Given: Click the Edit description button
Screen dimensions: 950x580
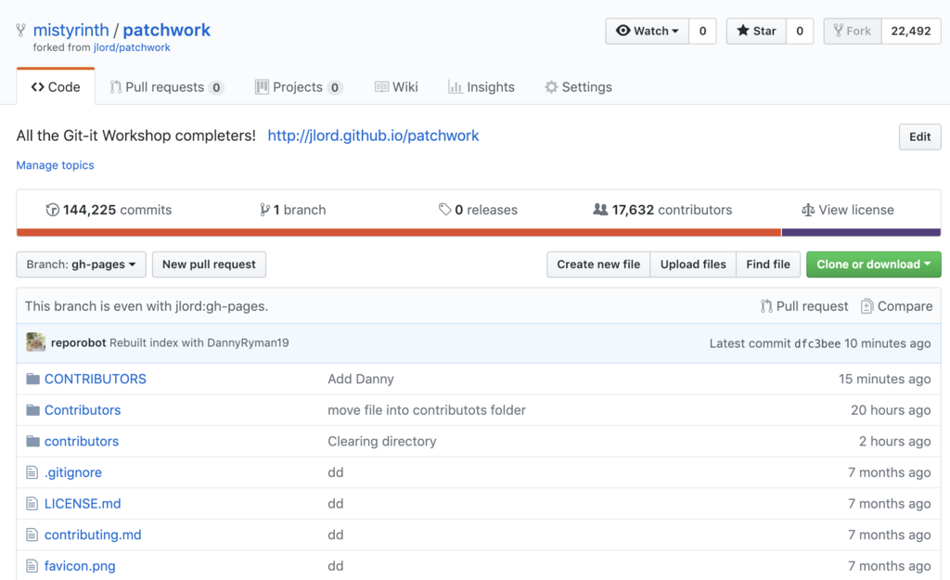Looking at the screenshot, I should pyautogui.click(x=919, y=136).
